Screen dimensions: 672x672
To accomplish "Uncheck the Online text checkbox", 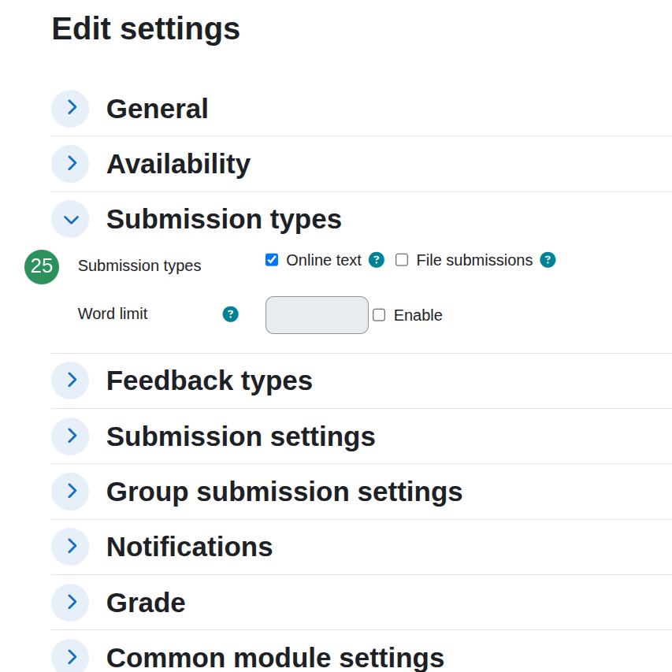I will 272,260.
